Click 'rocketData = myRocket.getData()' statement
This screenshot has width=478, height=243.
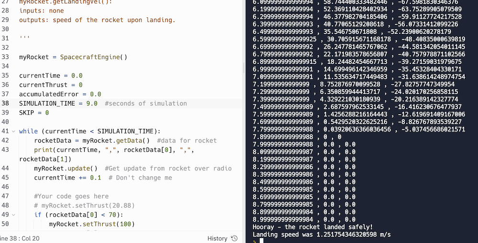(x=92, y=140)
